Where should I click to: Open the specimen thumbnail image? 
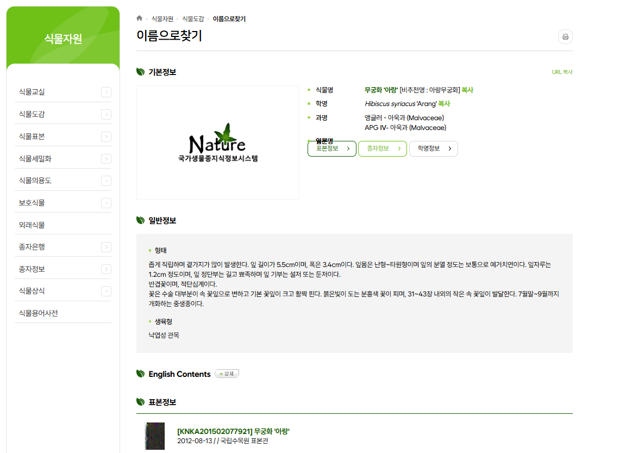pyautogui.click(x=155, y=436)
